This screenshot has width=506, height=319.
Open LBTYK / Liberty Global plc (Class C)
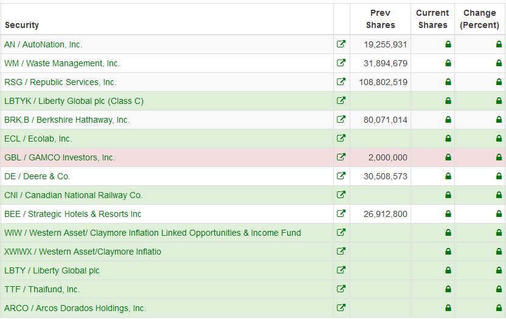pyautogui.click(x=74, y=101)
